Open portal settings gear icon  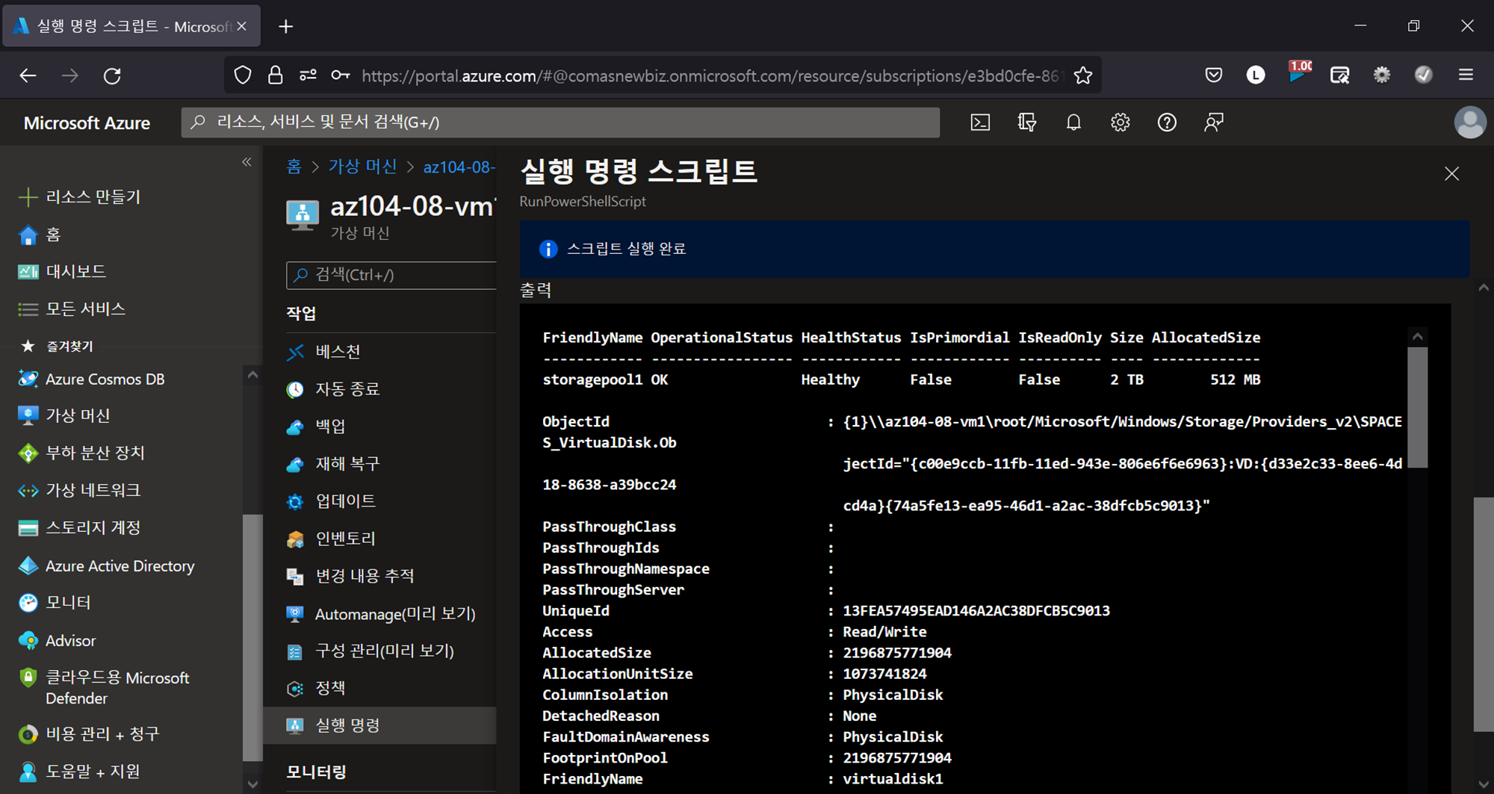1120,122
